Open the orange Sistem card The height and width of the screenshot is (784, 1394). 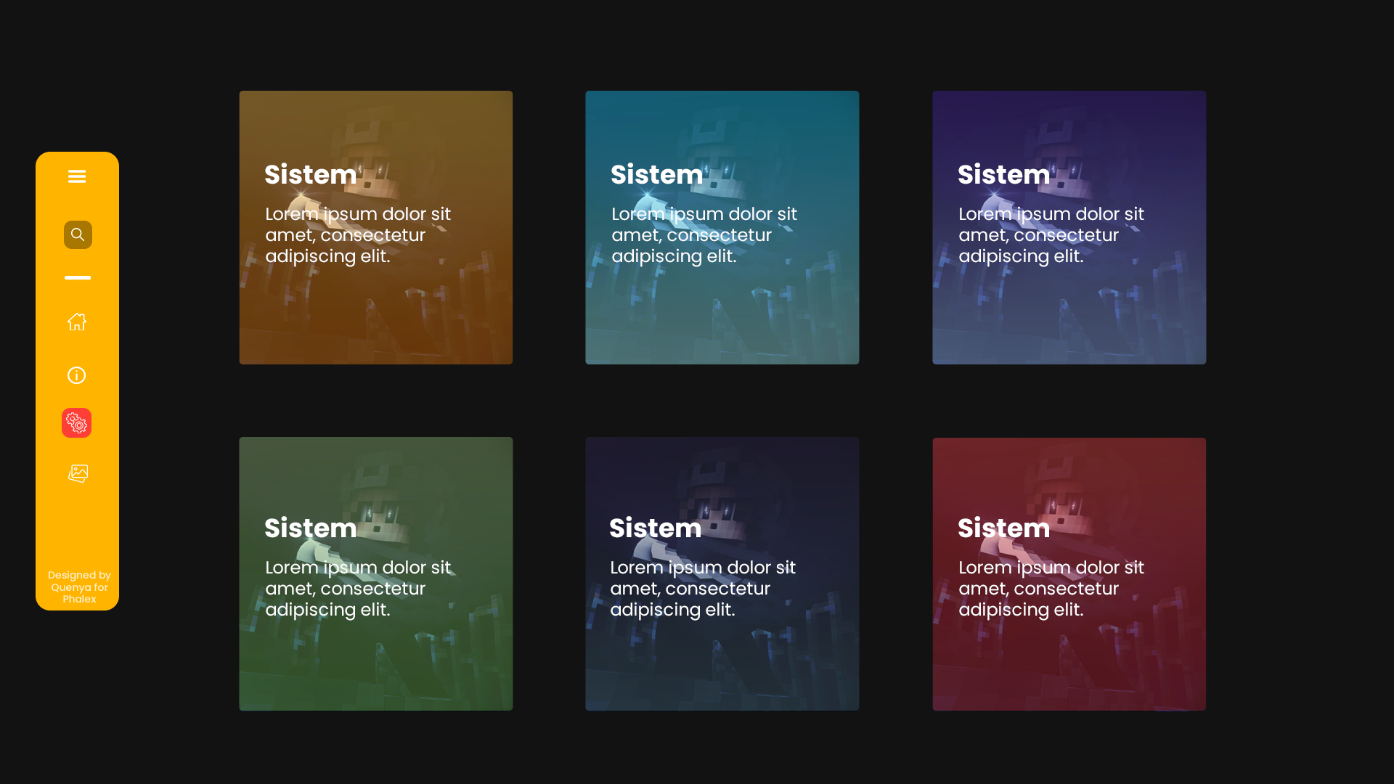click(376, 227)
